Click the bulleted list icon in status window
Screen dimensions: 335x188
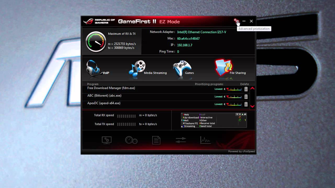[x=237, y=114]
